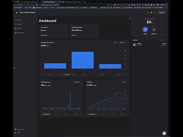183x137 pixels.
Task: Open a new browser tab with plus
Action: tap(85, 2)
